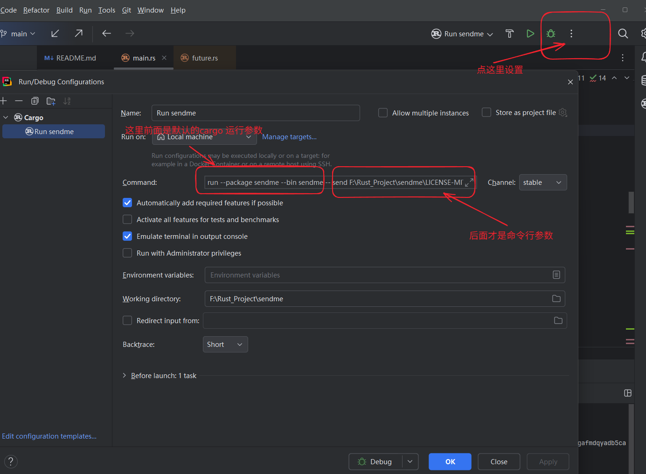Open the Help menu
The height and width of the screenshot is (474, 646).
[178, 10]
